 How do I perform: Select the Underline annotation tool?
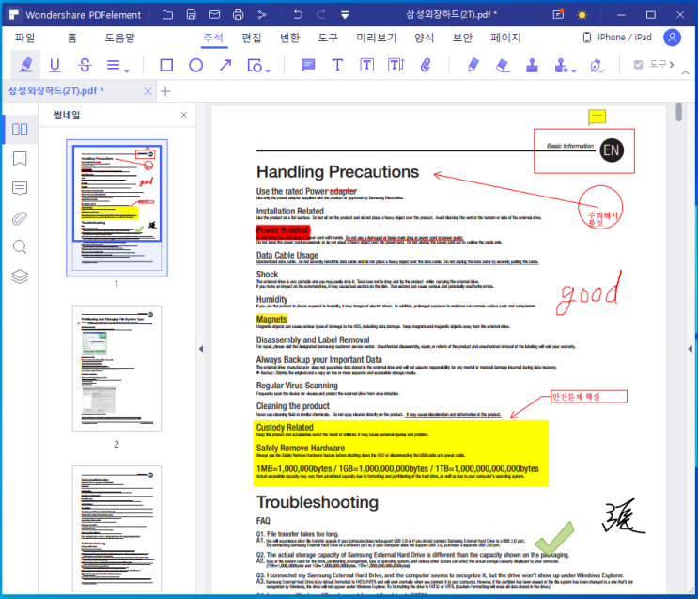[54, 65]
